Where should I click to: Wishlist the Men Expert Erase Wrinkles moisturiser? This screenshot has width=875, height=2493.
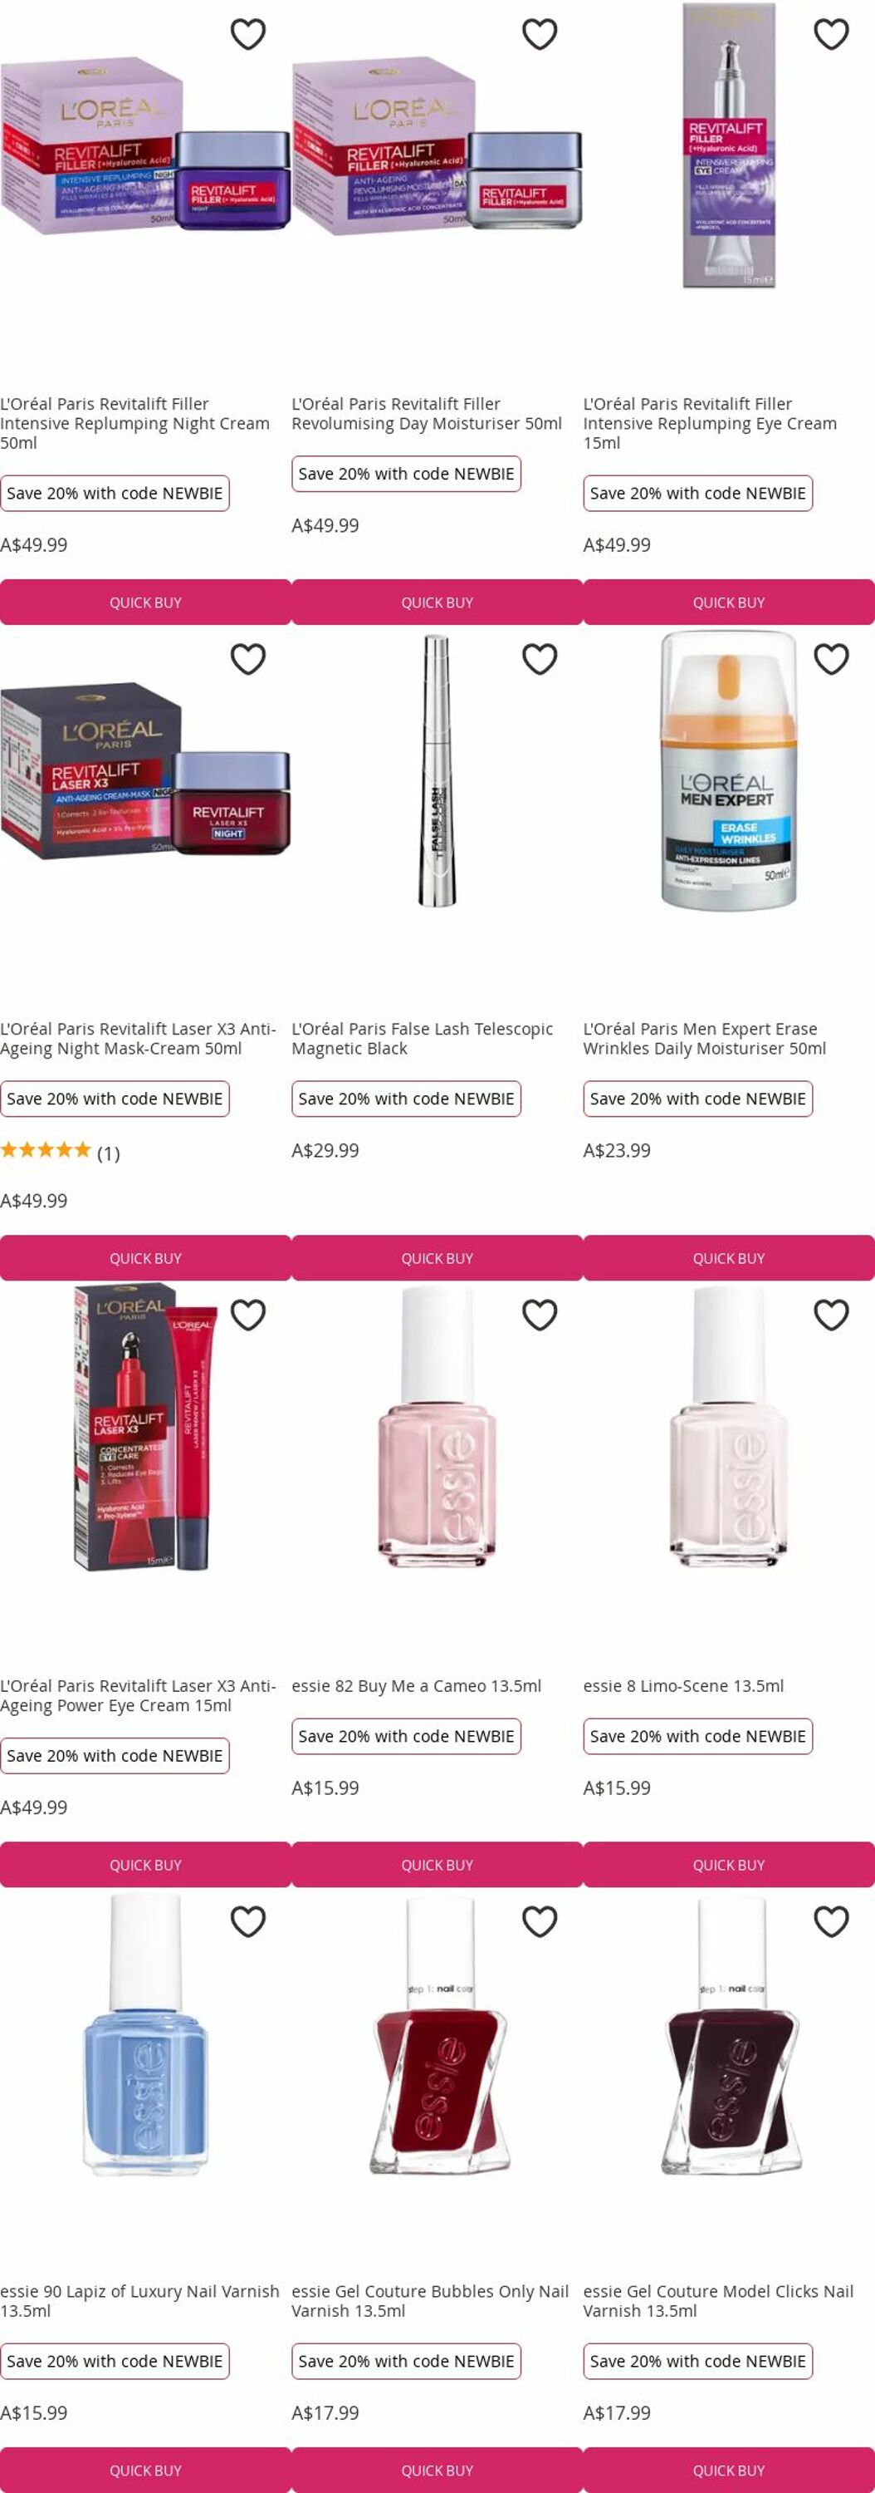(832, 659)
